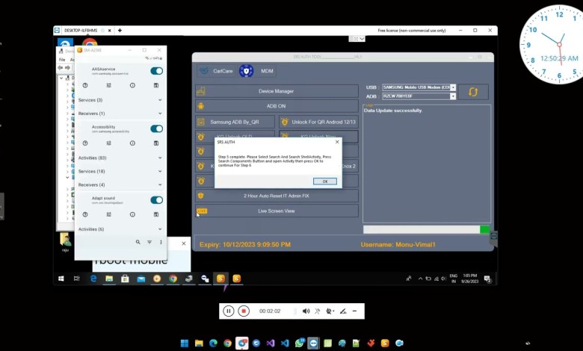Expand Activities (83) section
This screenshot has width=583, height=351.
[120, 158]
